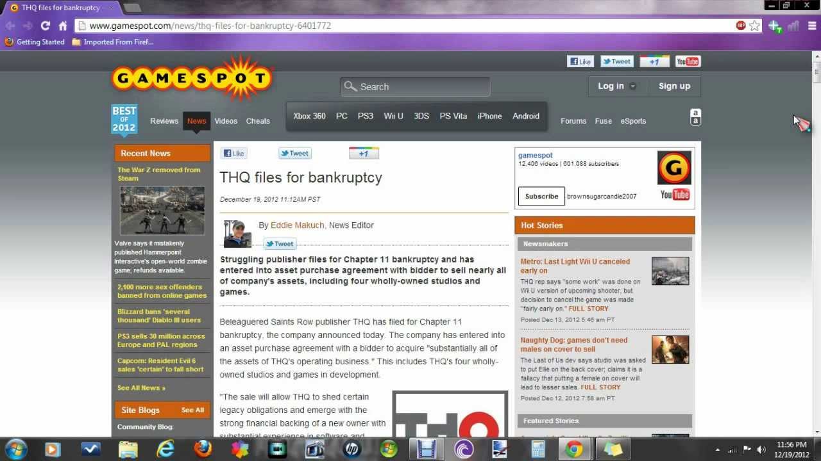Viewport: 821px width, 461px height.
Task: Select the 3DS platform tab
Action: pyautogui.click(x=421, y=116)
